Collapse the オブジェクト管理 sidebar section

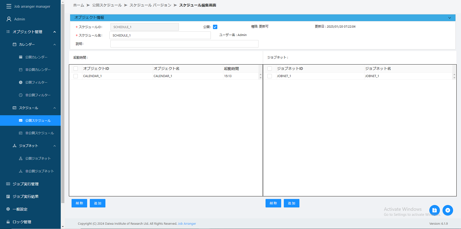click(54, 32)
